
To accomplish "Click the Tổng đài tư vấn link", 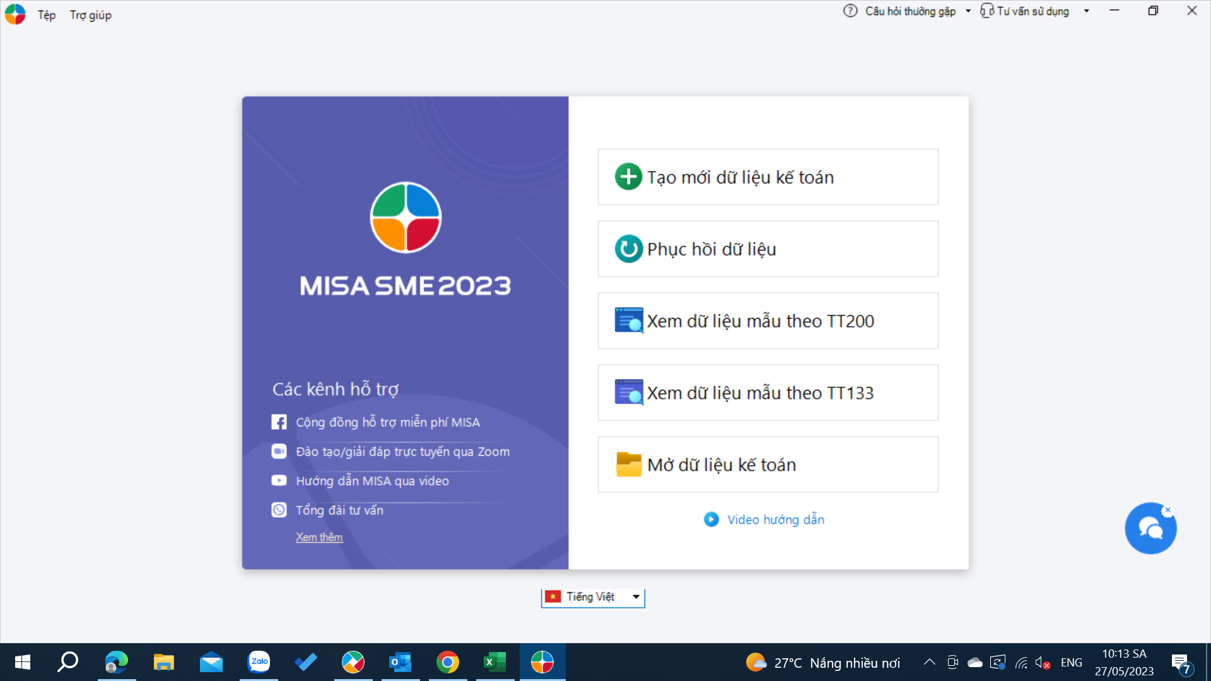I will [339, 510].
